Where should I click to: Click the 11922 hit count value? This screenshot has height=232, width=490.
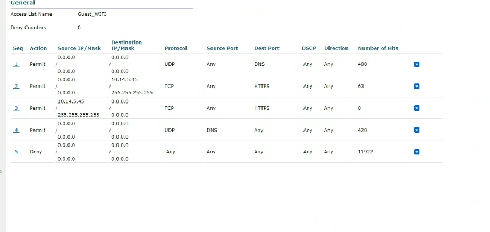[365, 152]
